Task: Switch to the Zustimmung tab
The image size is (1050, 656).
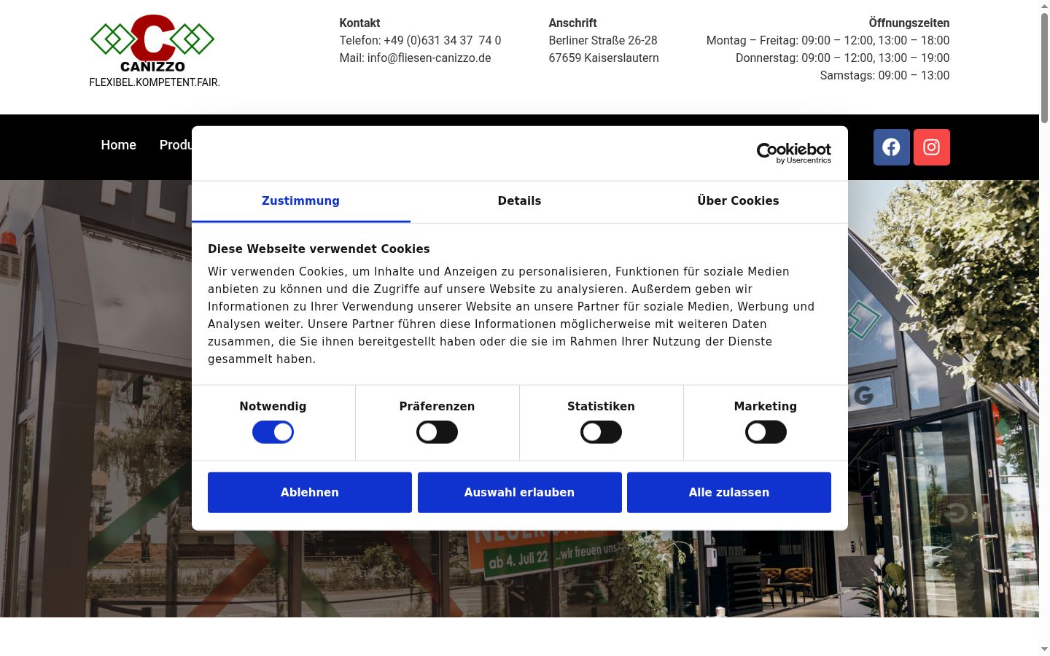Action: [x=300, y=201]
